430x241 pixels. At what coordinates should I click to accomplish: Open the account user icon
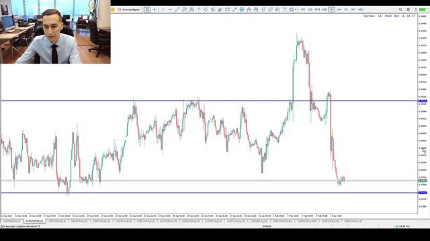click(x=416, y=9)
